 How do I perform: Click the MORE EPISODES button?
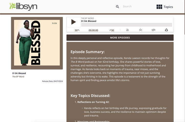120,38
